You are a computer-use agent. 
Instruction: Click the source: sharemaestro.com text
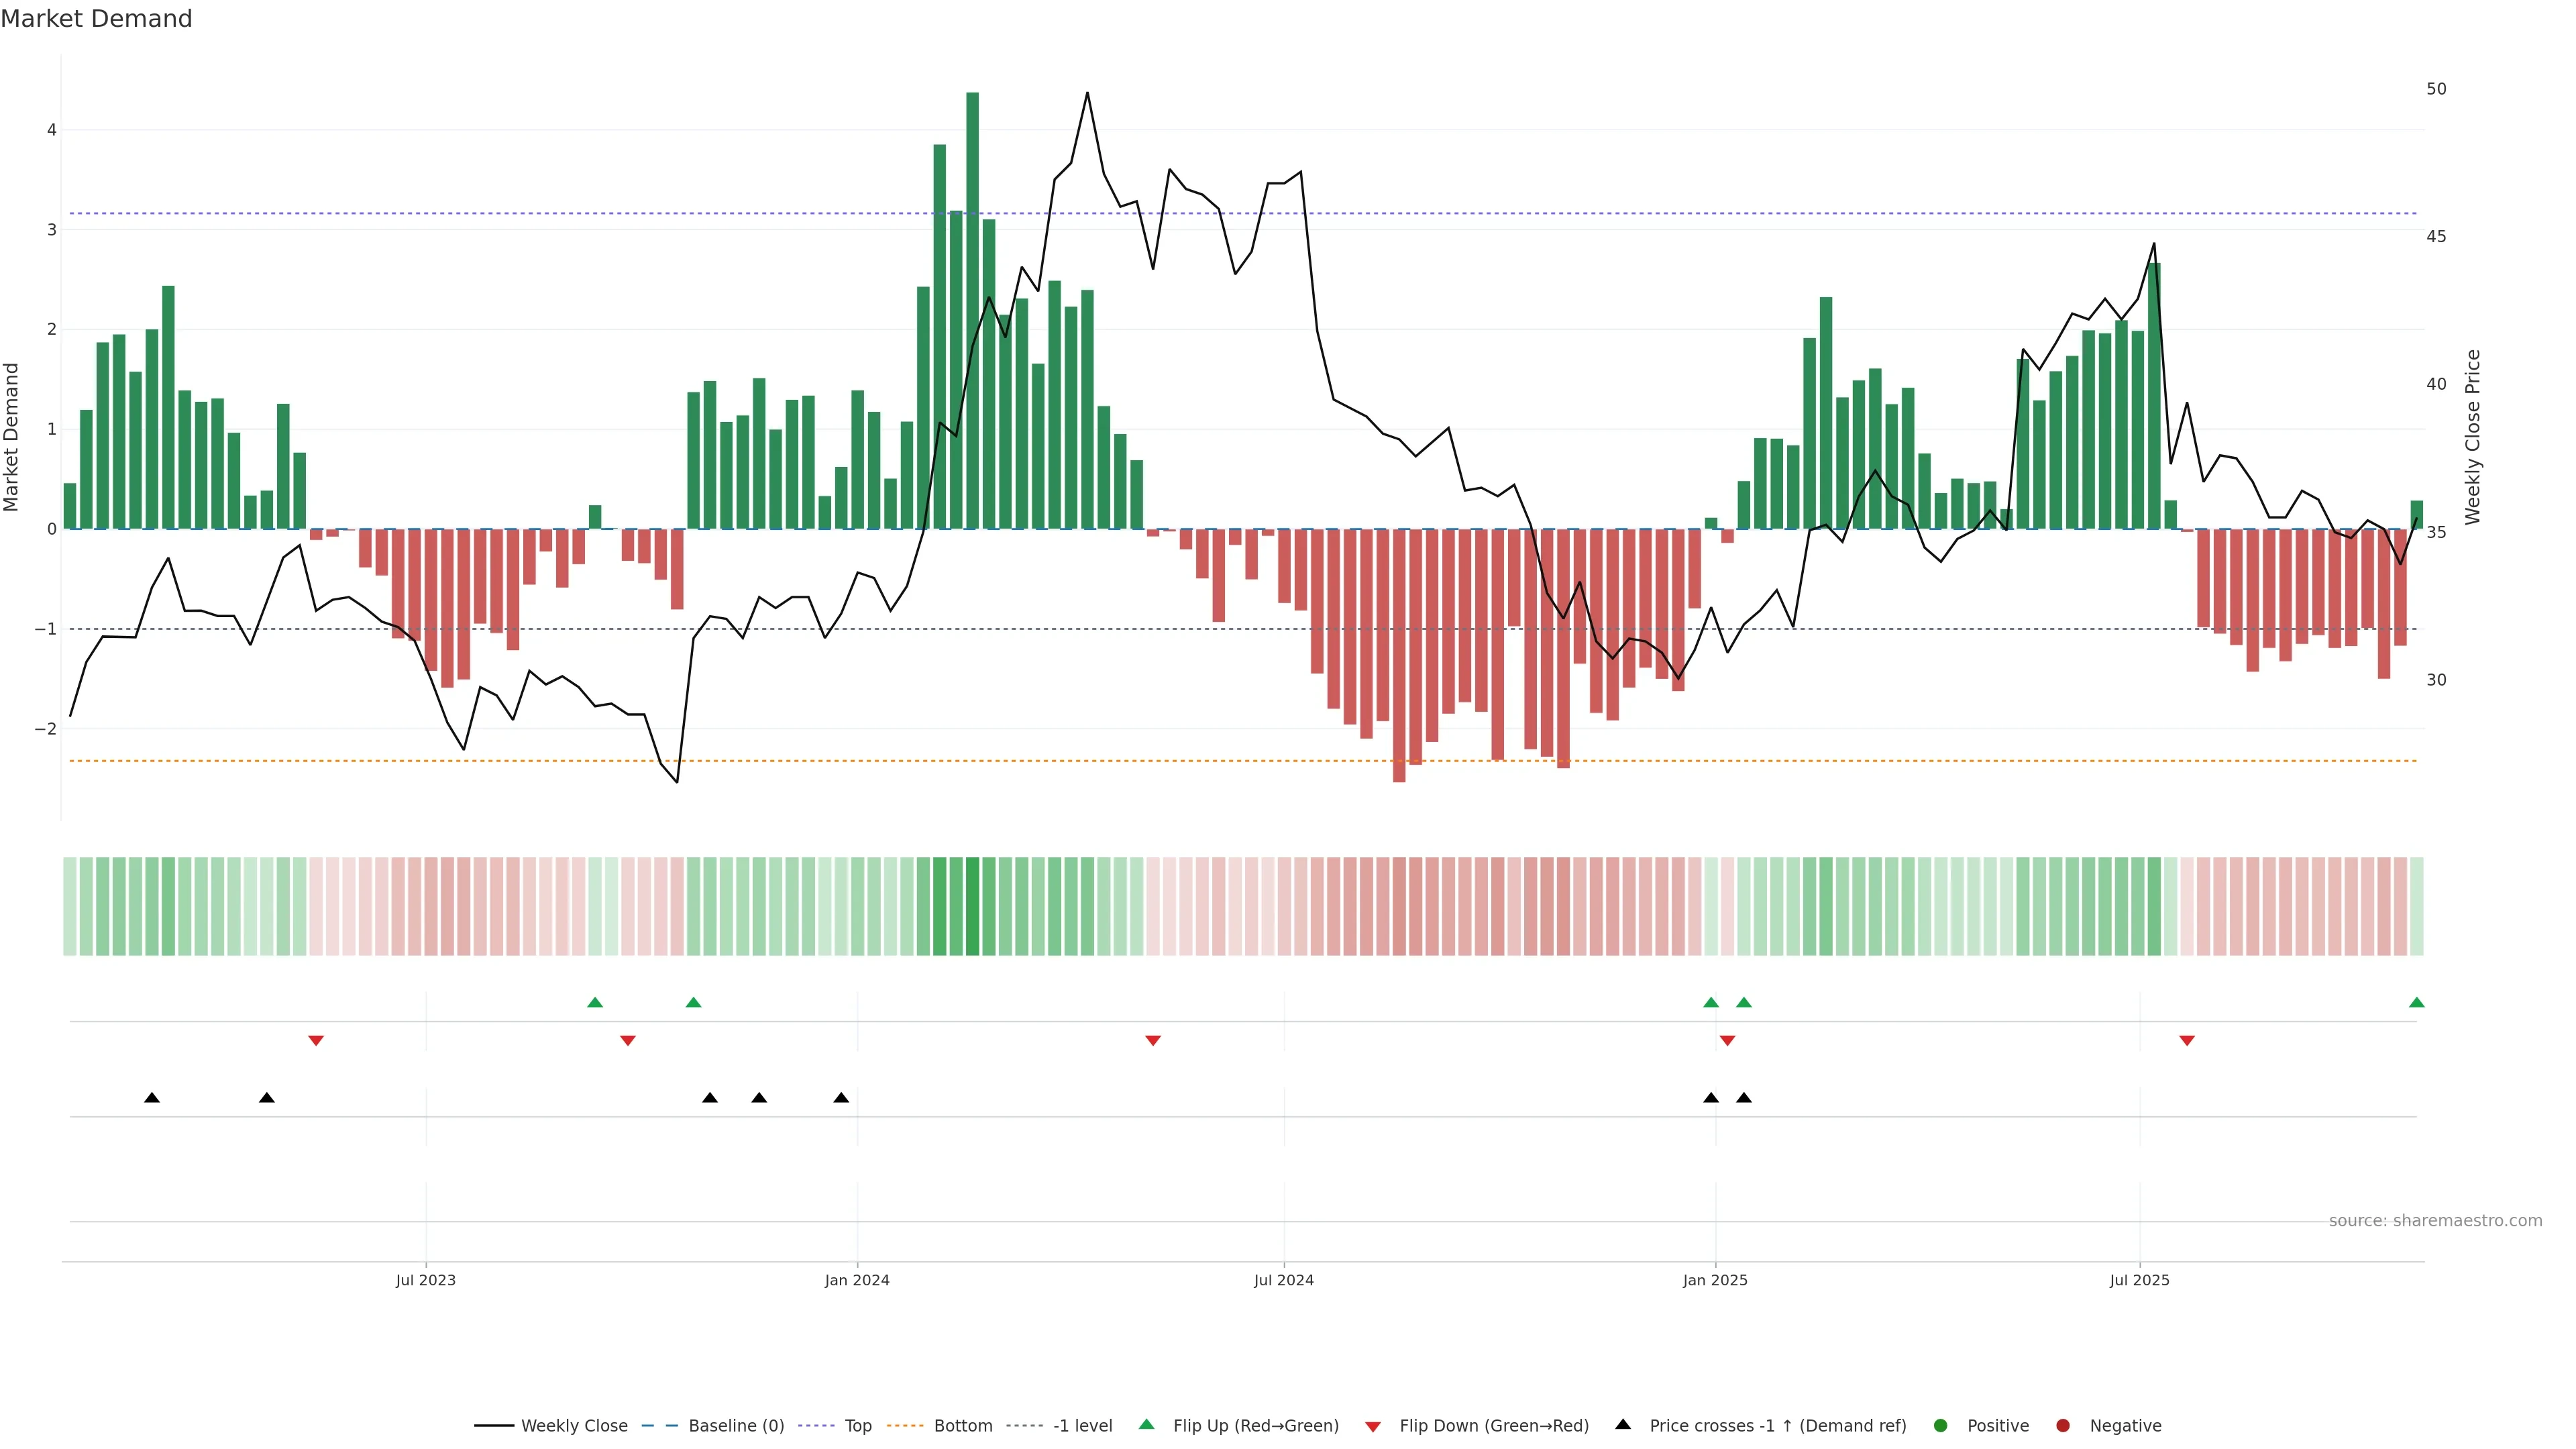click(x=2435, y=1221)
